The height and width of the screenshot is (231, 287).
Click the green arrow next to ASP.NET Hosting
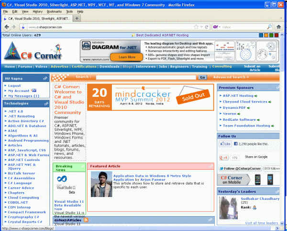click(256, 96)
